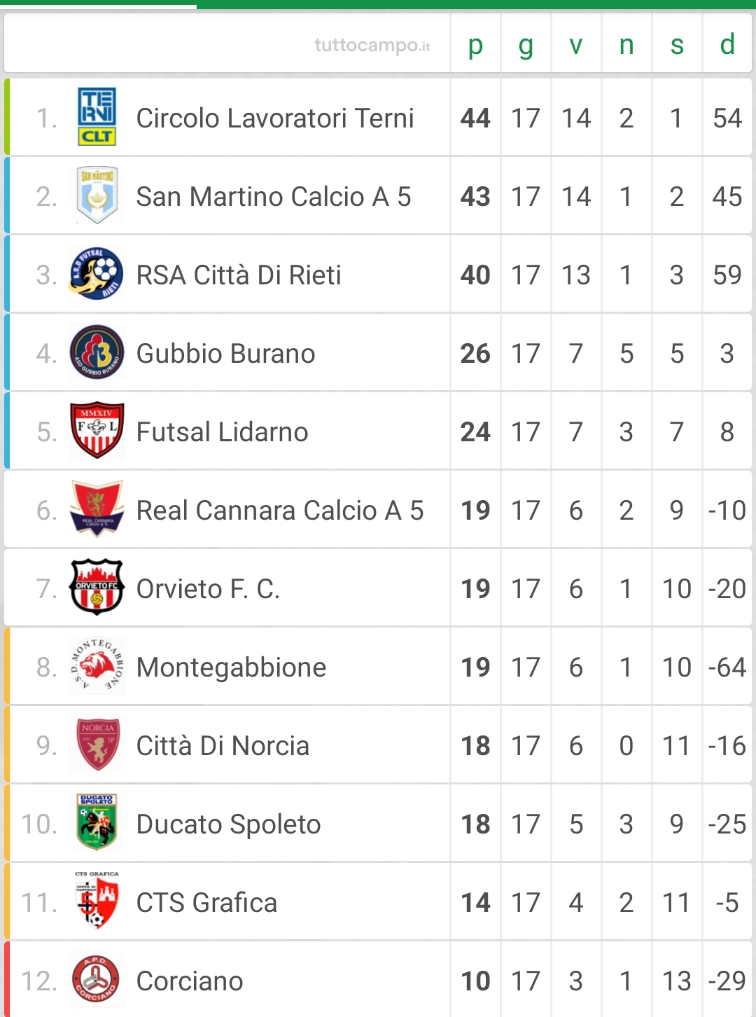Tap the CTS Grafica team logo
The image size is (756, 1017).
(97, 901)
